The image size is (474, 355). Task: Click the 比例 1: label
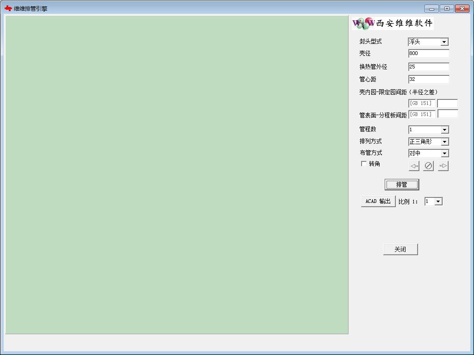(408, 202)
